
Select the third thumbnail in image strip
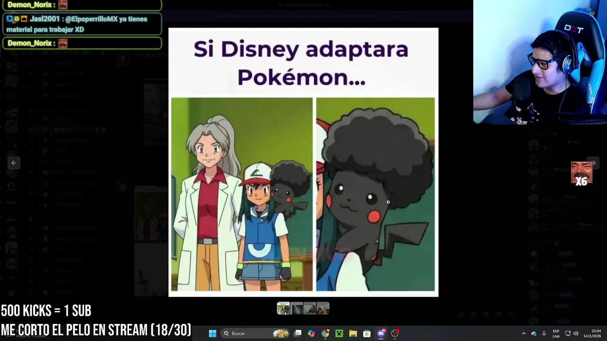click(310, 308)
